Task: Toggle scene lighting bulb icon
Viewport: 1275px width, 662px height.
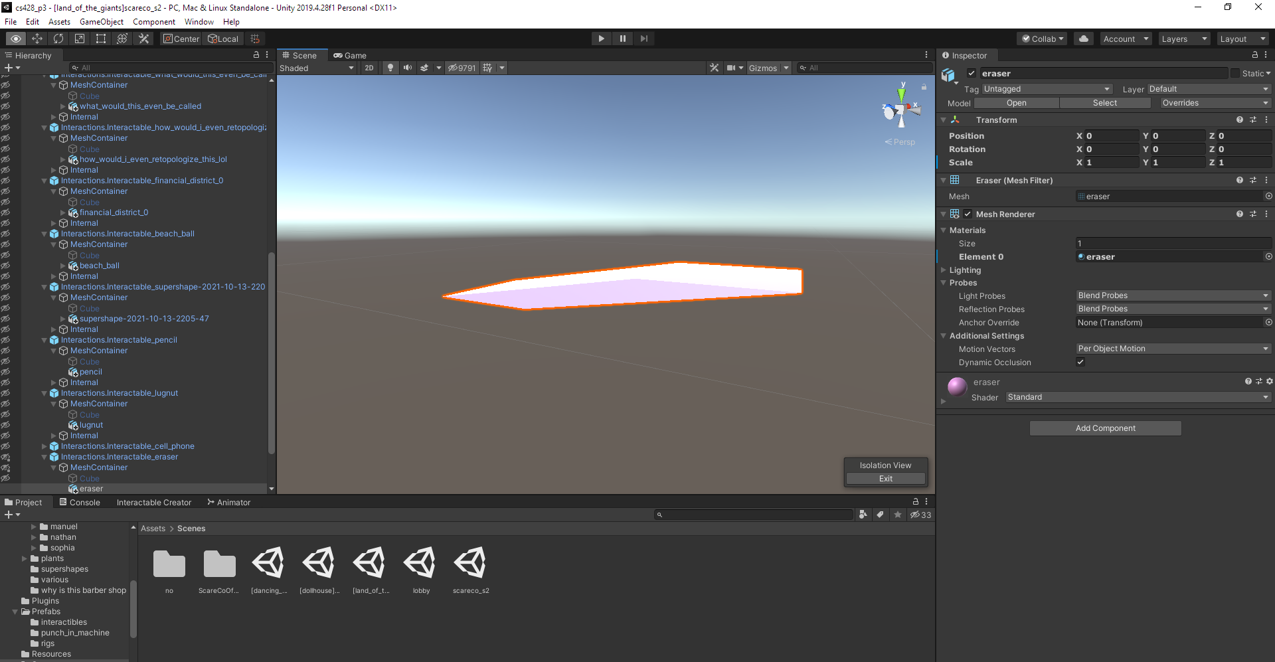Action: tap(390, 68)
